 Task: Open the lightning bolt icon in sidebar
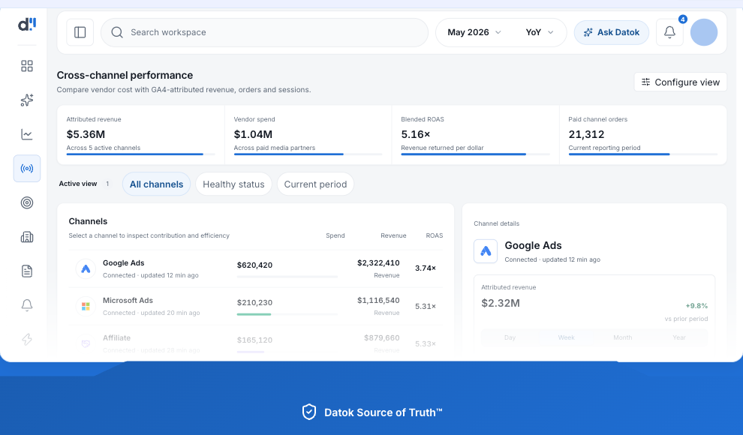27,340
